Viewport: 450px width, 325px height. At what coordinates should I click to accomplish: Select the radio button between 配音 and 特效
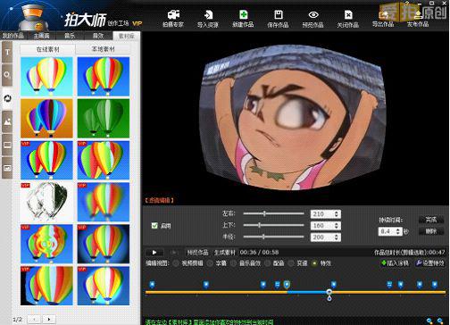point(291,263)
